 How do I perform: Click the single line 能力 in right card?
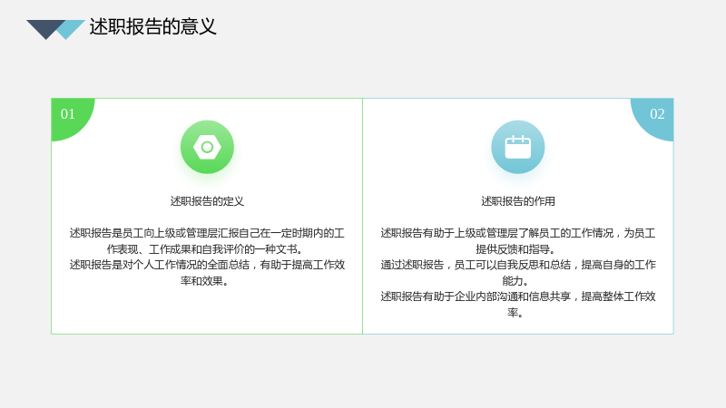[515, 281]
